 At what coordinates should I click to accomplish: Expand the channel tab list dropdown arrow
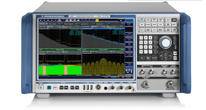123,24
